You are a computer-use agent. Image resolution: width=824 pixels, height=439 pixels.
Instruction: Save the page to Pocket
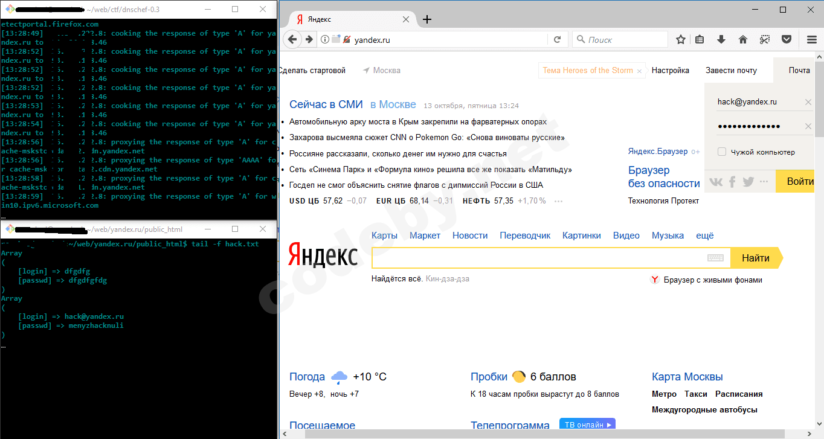pos(786,39)
